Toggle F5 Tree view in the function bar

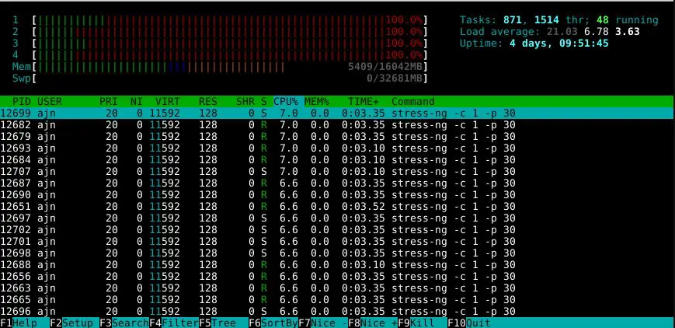tap(224, 323)
